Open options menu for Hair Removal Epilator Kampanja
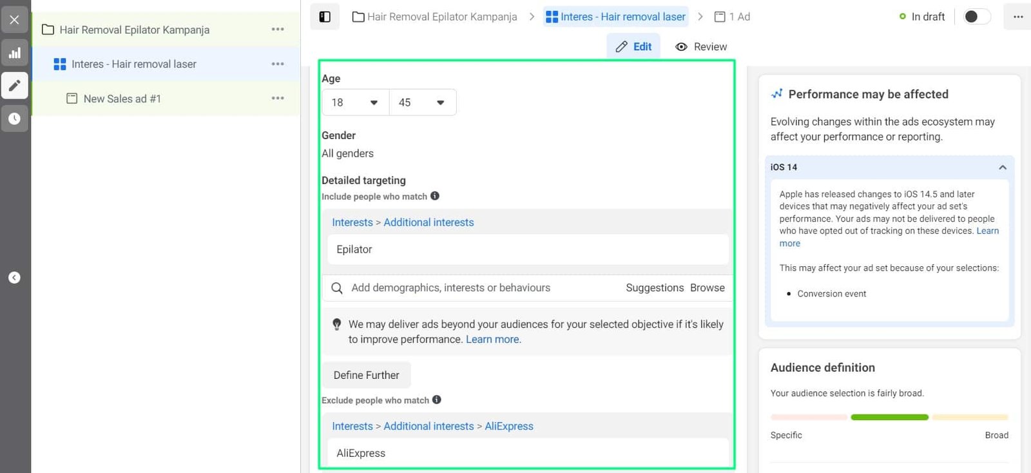This screenshot has width=1031, height=473. (x=278, y=29)
